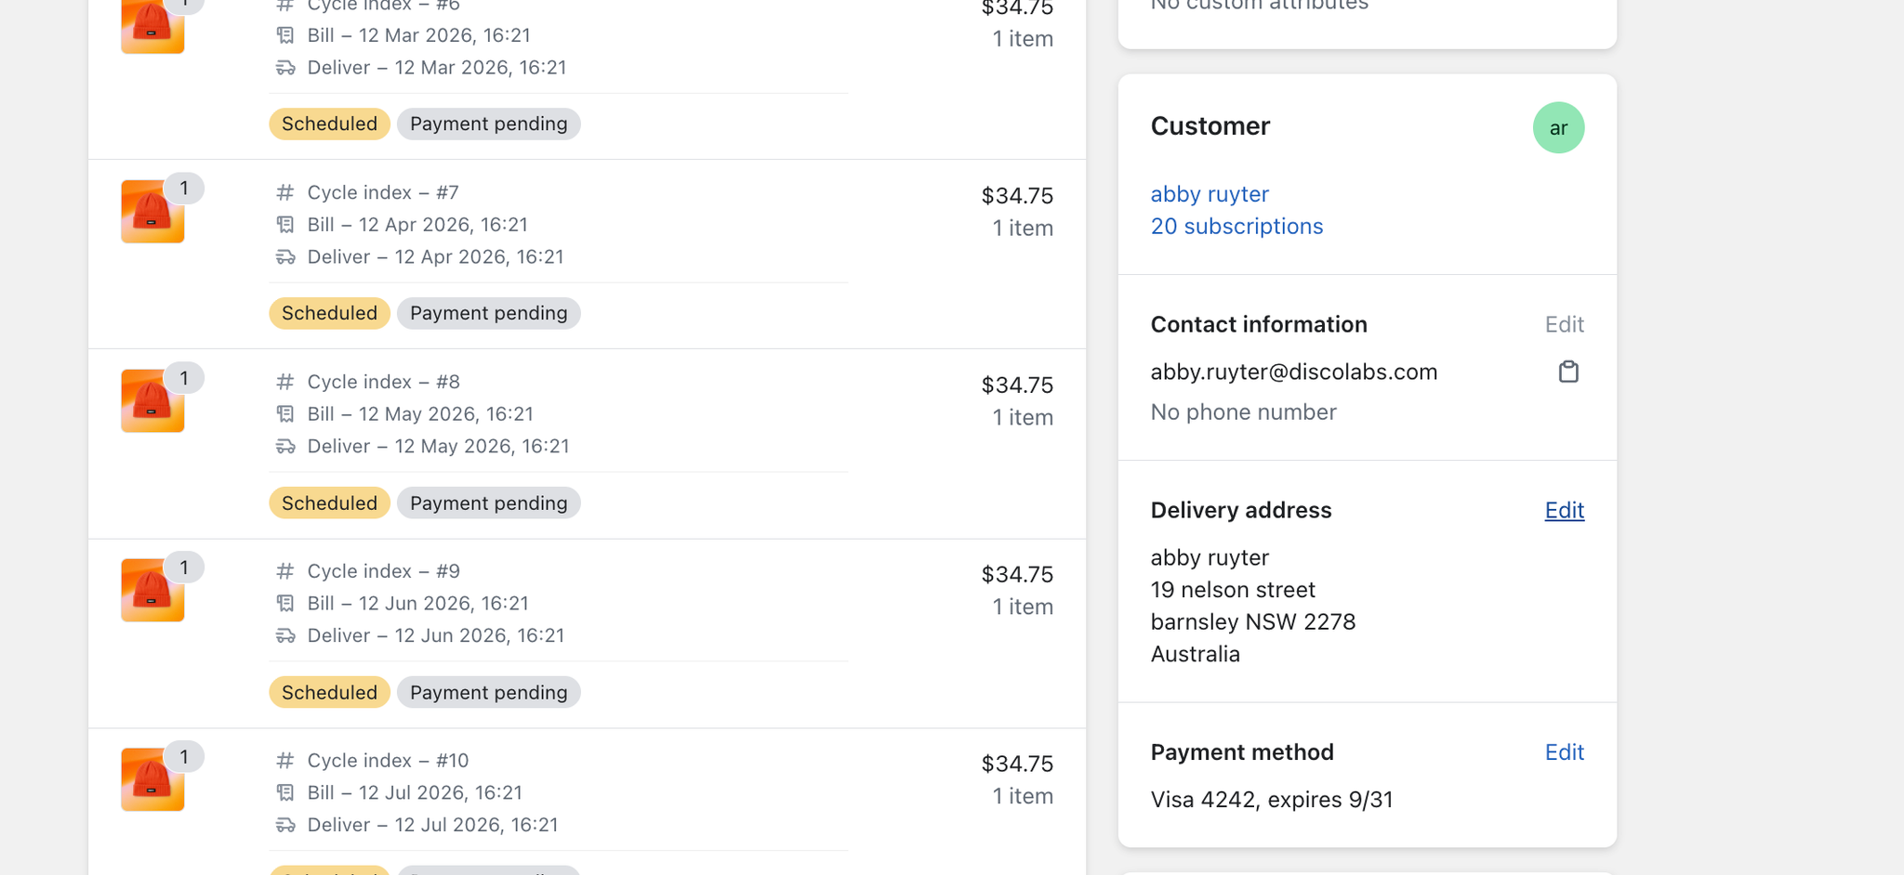1904x875 pixels.
Task: Copy the customer email via clipboard icon
Action: [1568, 372]
